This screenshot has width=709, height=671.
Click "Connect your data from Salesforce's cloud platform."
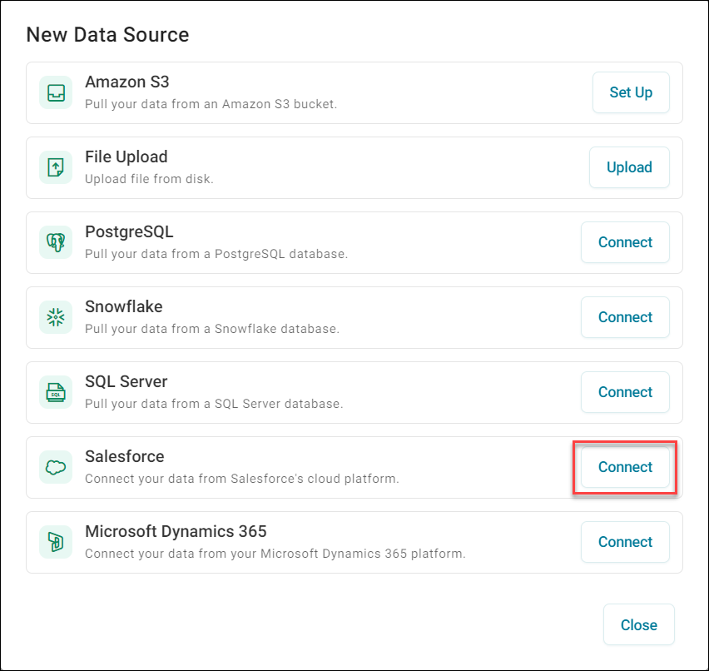pyautogui.click(x=242, y=478)
